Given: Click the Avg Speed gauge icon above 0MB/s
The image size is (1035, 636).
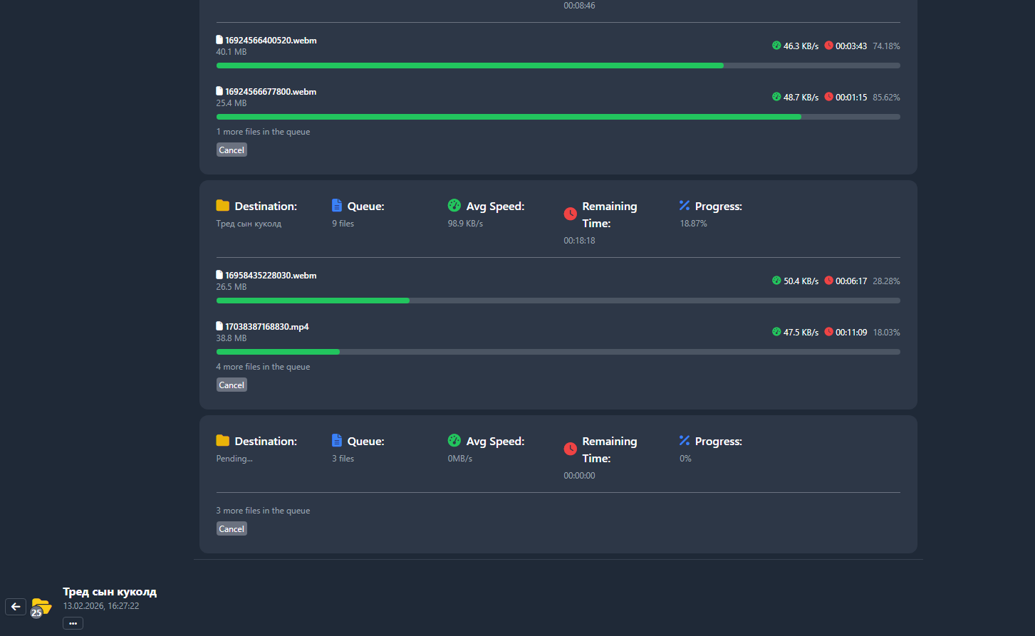Looking at the screenshot, I should coord(454,441).
